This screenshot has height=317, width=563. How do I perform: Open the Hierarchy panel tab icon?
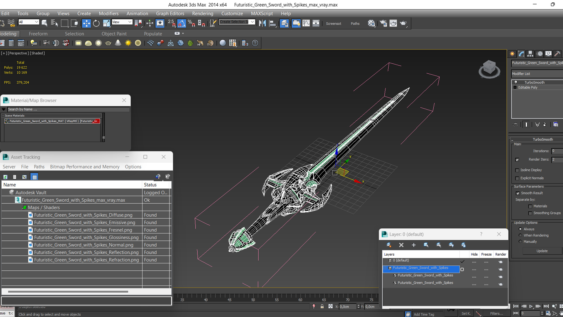click(530, 54)
